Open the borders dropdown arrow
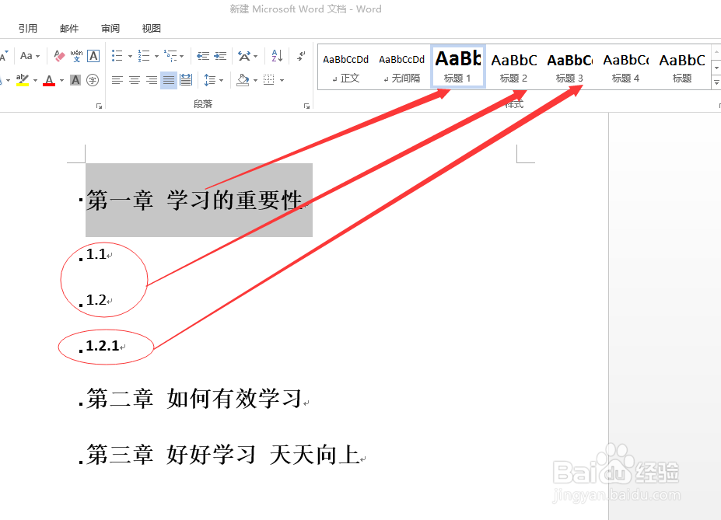The image size is (721, 520). [x=282, y=80]
